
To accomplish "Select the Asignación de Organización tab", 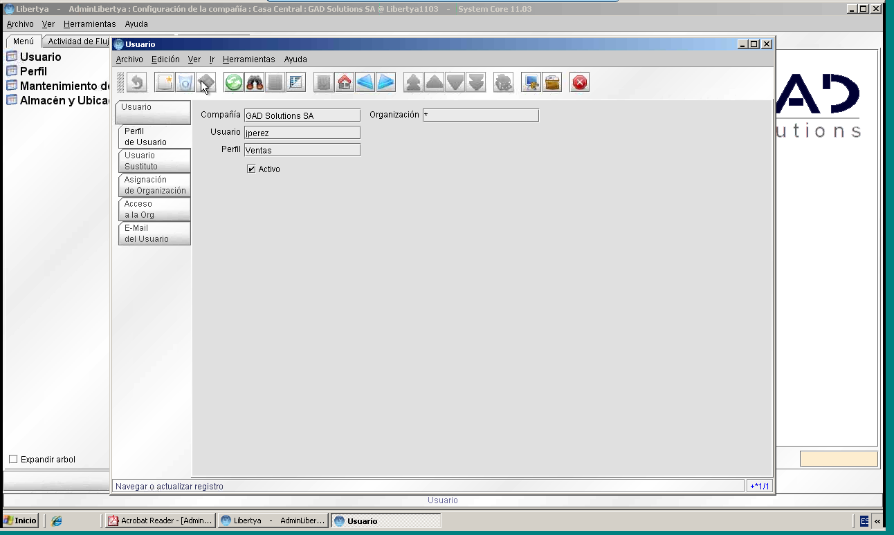I will click(x=154, y=185).
